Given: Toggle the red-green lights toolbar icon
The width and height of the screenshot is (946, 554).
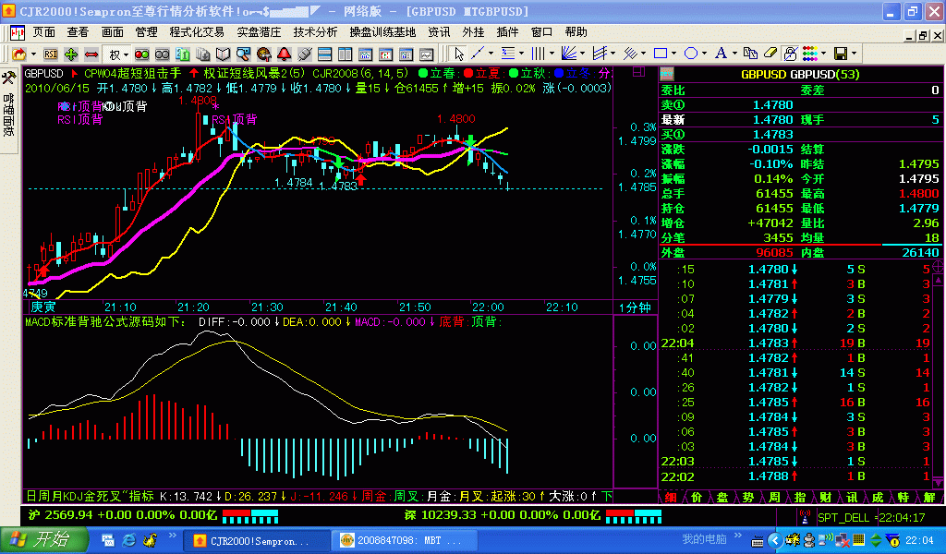Looking at the screenshot, I should pyautogui.click(x=141, y=54).
